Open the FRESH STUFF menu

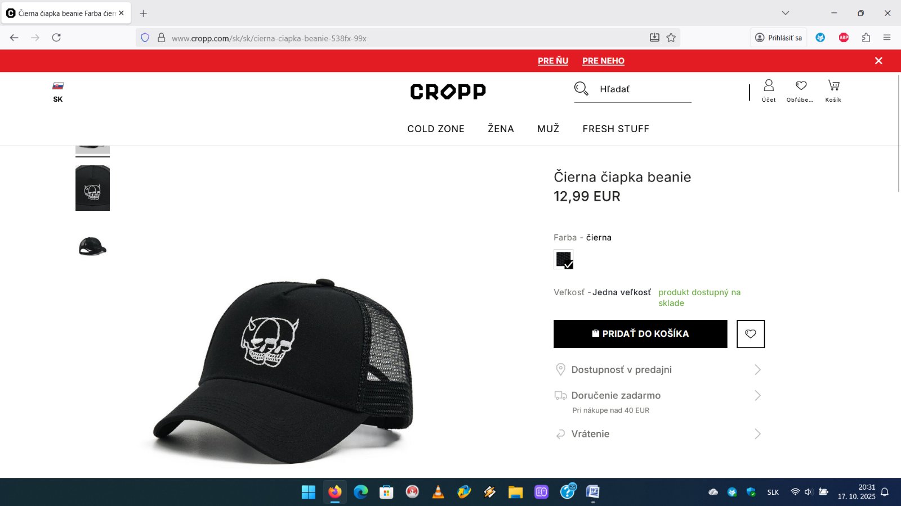click(616, 129)
